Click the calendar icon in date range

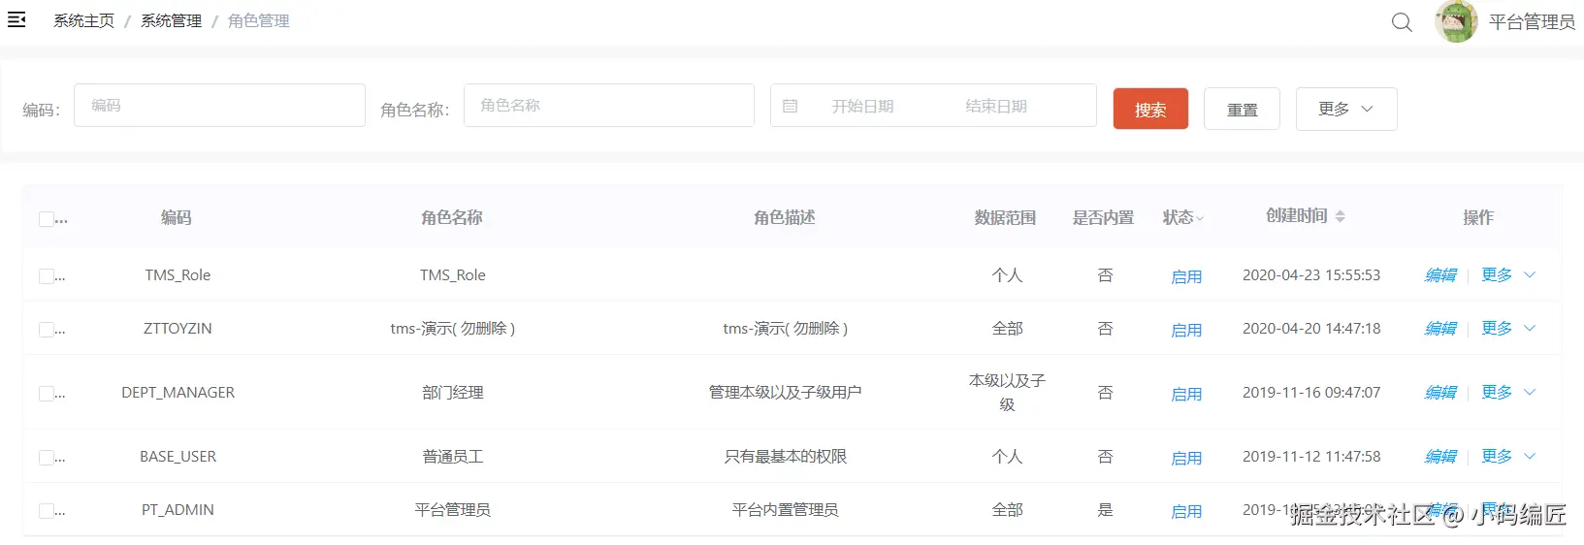point(791,106)
